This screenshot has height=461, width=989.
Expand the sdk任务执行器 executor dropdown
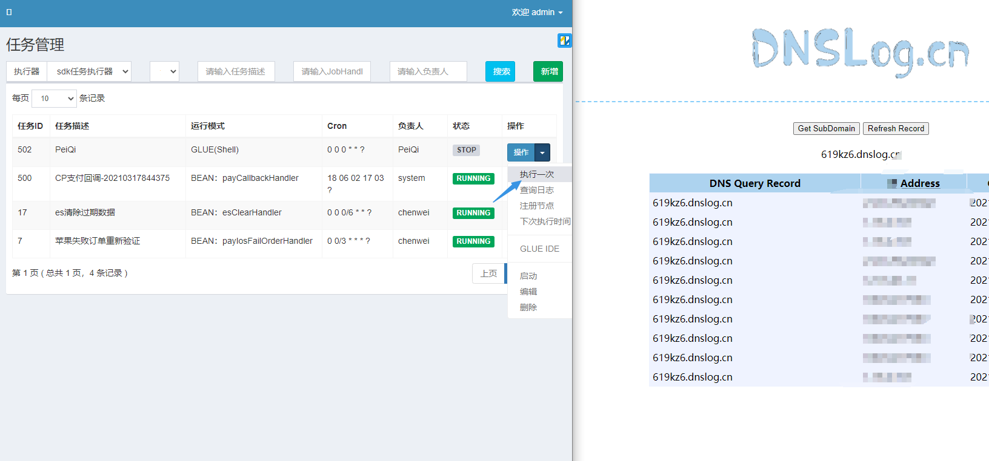point(90,71)
